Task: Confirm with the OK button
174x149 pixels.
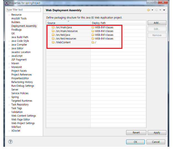Action: (135, 142)
